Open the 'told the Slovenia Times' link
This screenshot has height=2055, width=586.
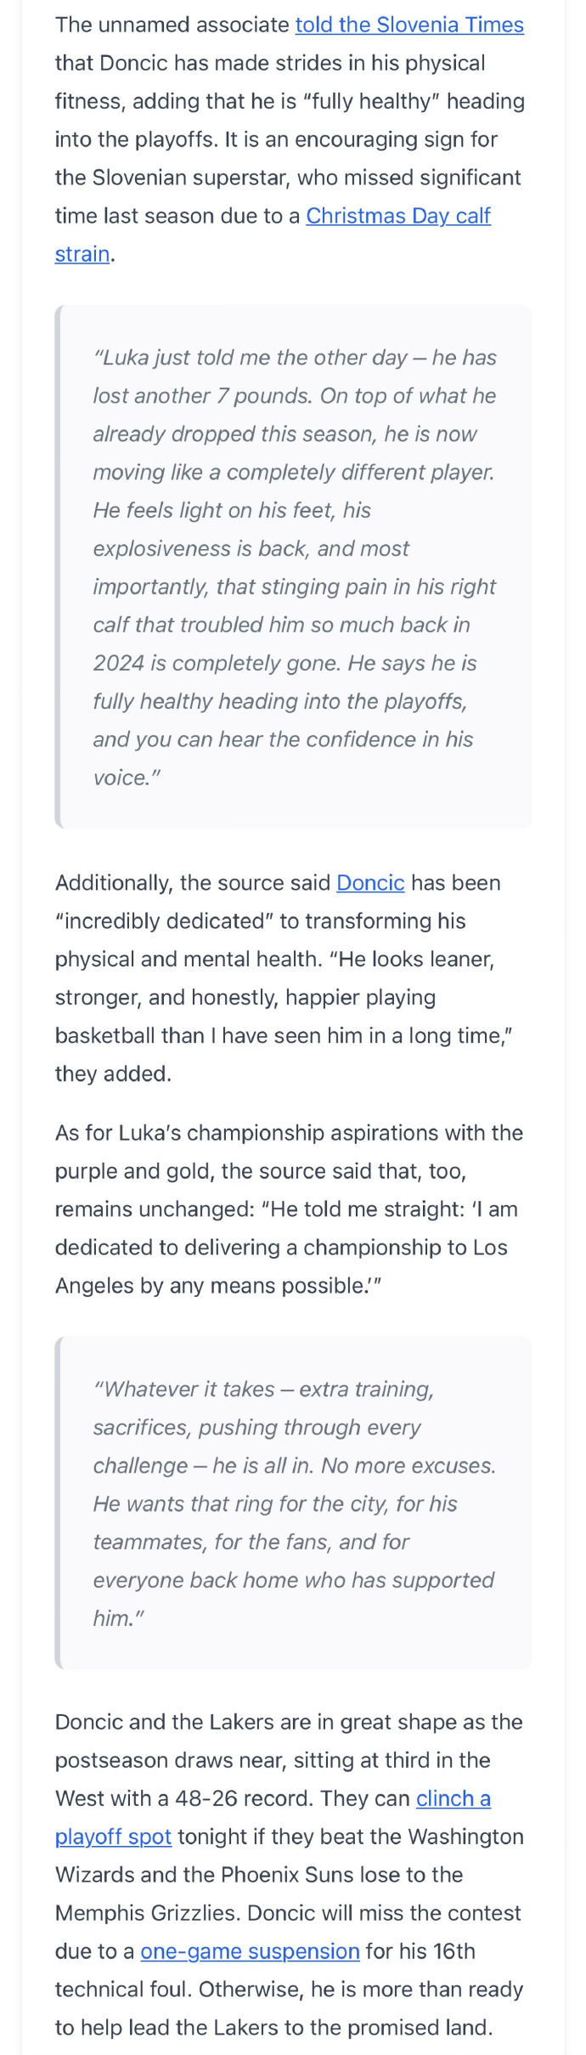point(409,25)
